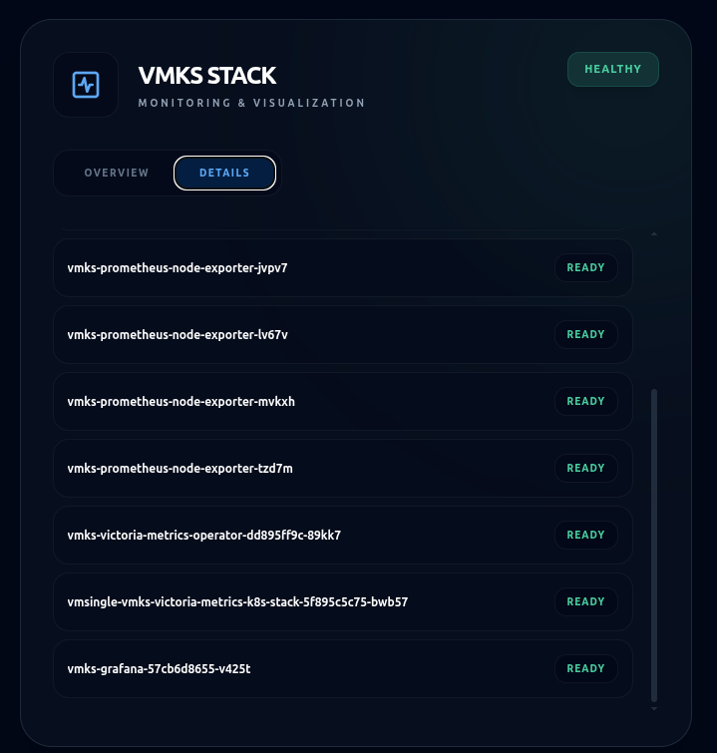Click READY badge for node-exporter-mvkxh
The image size is (717, 753).
point(586,401)
